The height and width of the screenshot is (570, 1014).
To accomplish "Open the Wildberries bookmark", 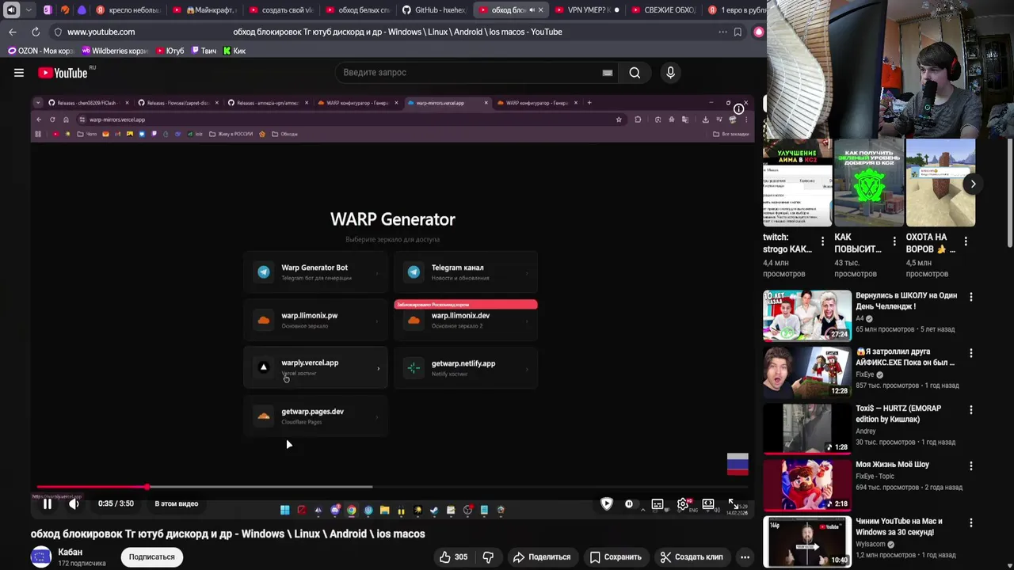I will point(115,51).
